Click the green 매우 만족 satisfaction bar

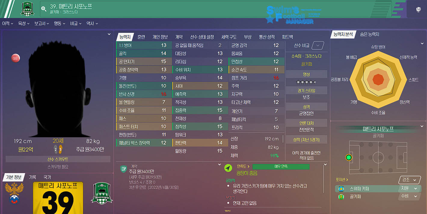click(x=281, y=166)
